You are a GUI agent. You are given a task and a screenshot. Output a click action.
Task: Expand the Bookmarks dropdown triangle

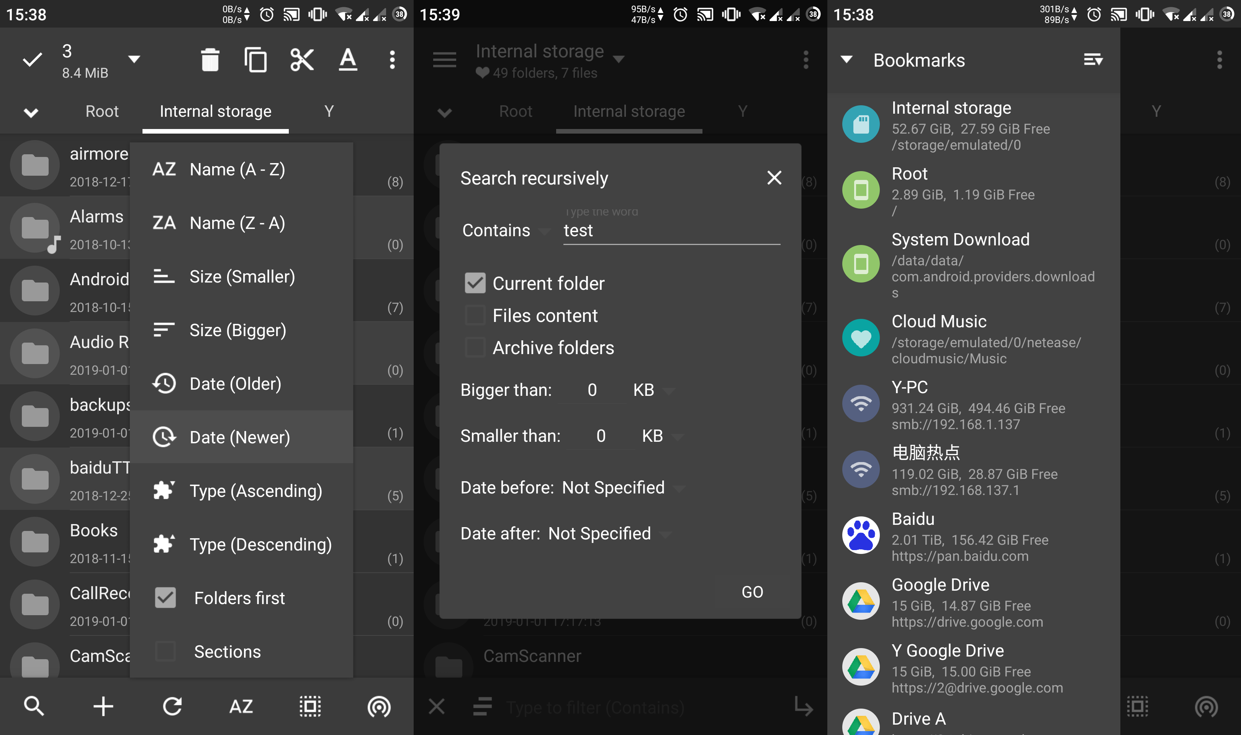846,59
